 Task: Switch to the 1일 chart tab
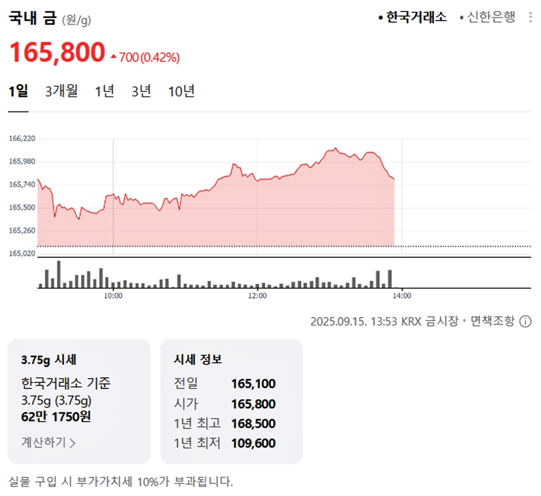tap(18, 91)
